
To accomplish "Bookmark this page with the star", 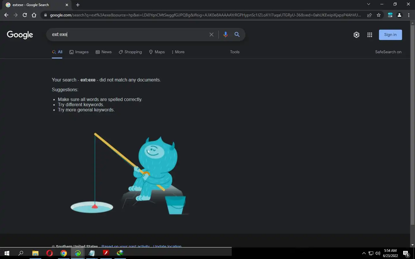I will 379,15.
